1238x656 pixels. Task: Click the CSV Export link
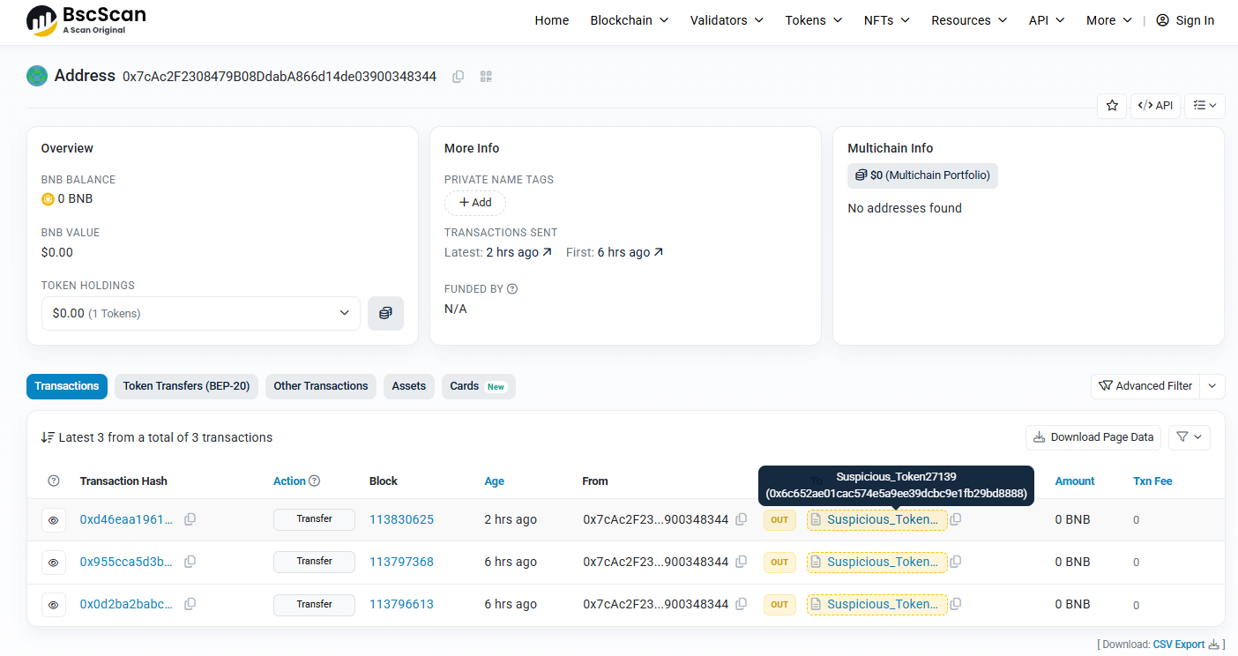[x=1178, y=645]
